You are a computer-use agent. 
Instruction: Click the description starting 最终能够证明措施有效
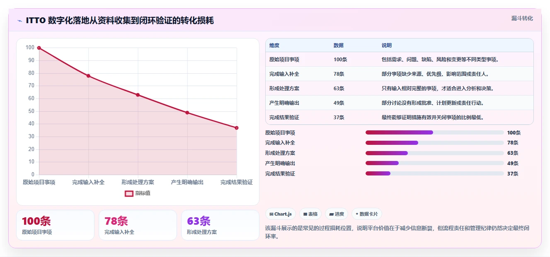pyautogui.click(x=433, y=118)
